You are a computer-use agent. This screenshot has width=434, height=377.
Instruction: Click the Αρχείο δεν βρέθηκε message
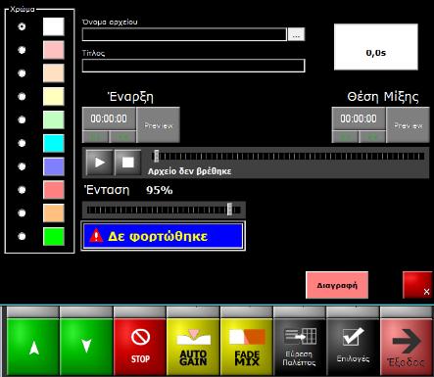click(x=189, y=171)
